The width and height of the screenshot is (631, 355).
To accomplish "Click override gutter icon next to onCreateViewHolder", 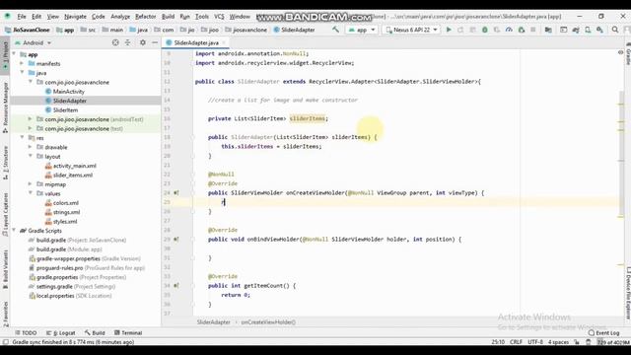I will click(176, 193).
